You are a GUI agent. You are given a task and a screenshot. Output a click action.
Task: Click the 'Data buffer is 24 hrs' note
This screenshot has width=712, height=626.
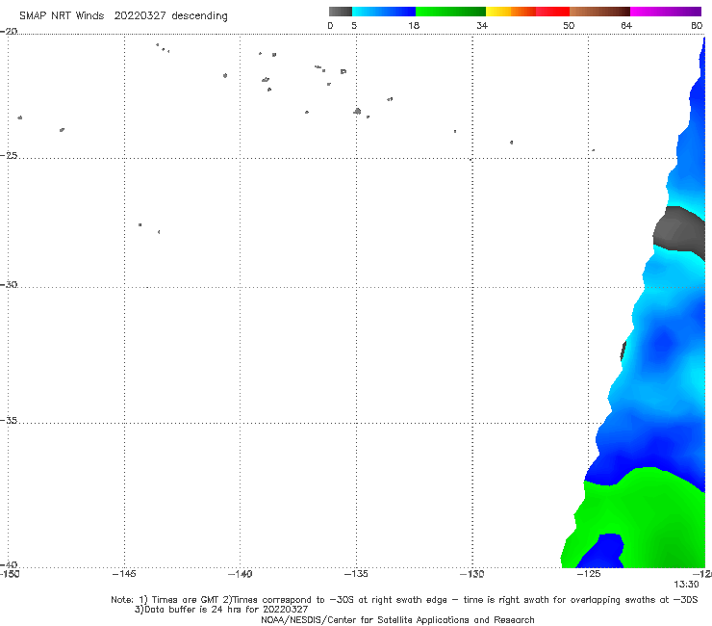click(x=221, y=610)
